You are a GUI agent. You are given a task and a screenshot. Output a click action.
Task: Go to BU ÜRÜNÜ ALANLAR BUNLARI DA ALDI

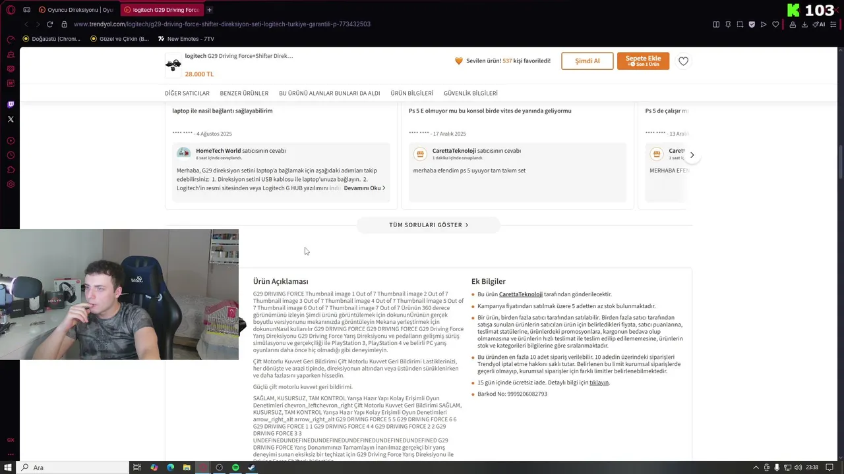(x=330, y=93)
